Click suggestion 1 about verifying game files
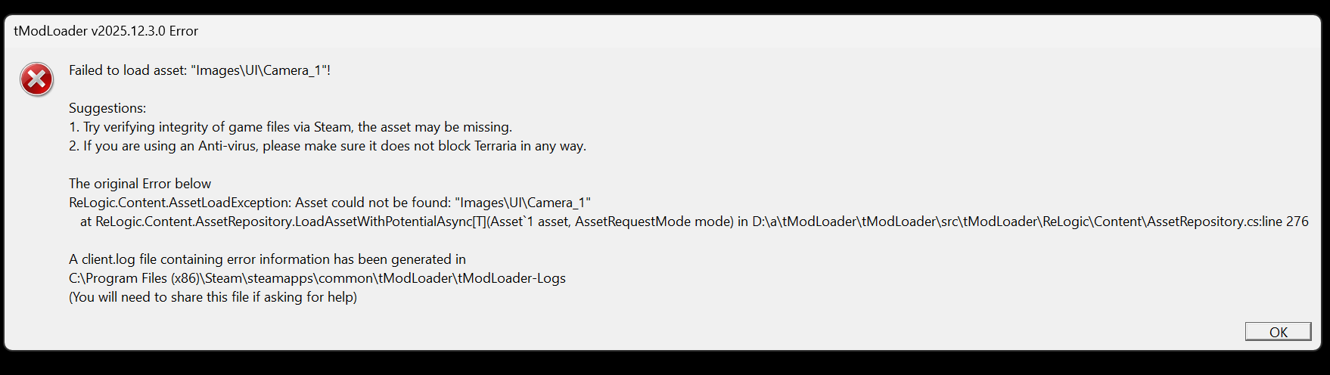The width and height of the screenshot is (1330, 375). [290, 127]
